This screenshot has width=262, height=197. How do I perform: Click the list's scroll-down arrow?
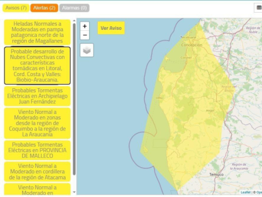pos(74,192)
